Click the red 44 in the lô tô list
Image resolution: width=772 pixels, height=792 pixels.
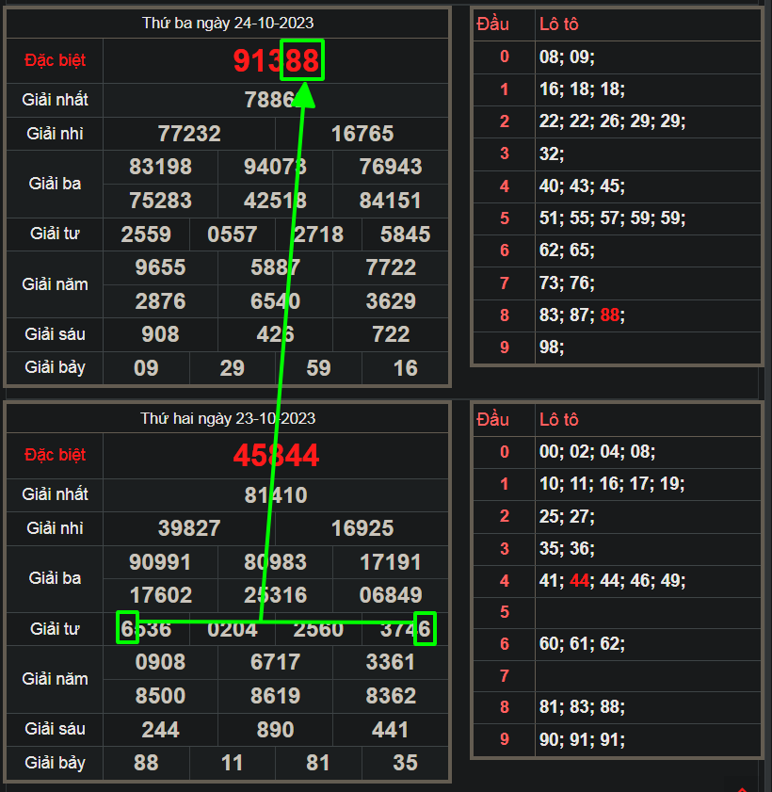click(578, 581)
